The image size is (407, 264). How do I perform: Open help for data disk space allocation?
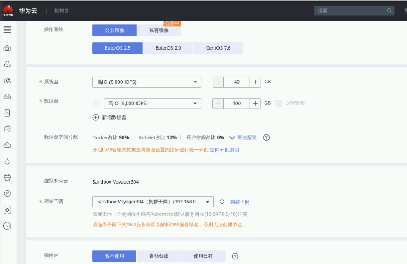266,138
